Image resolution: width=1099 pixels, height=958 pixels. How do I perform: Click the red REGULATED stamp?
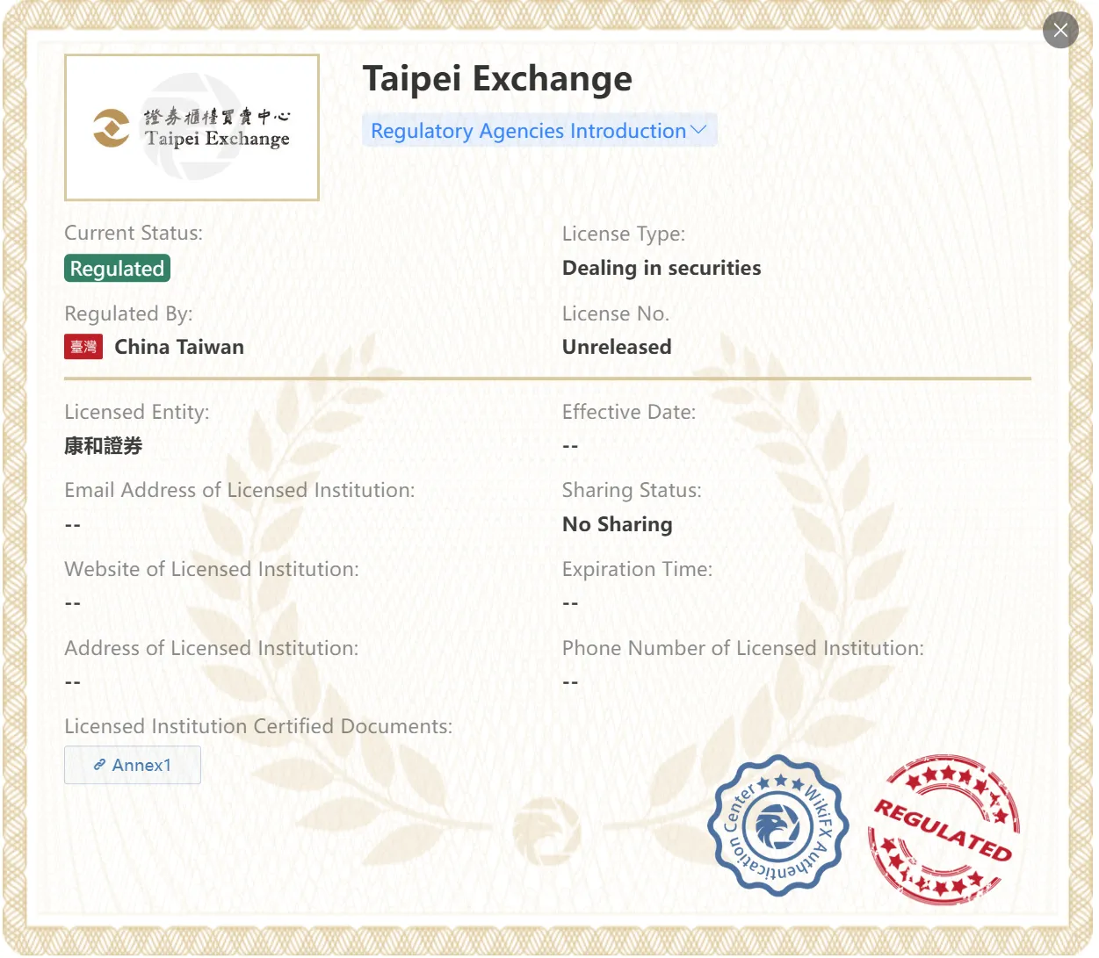click(944, 829)
